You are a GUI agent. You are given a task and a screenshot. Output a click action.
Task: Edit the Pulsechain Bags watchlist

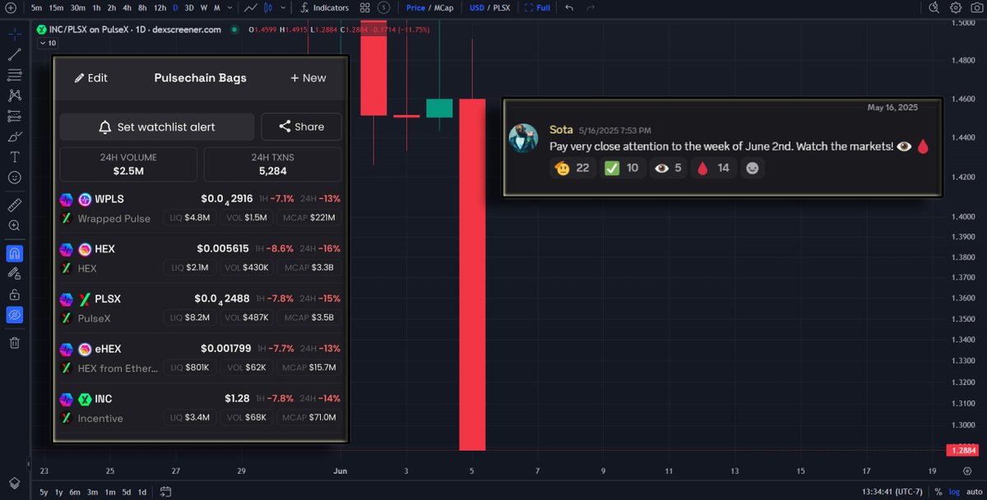pyautogui.click(x=90, y=78)
